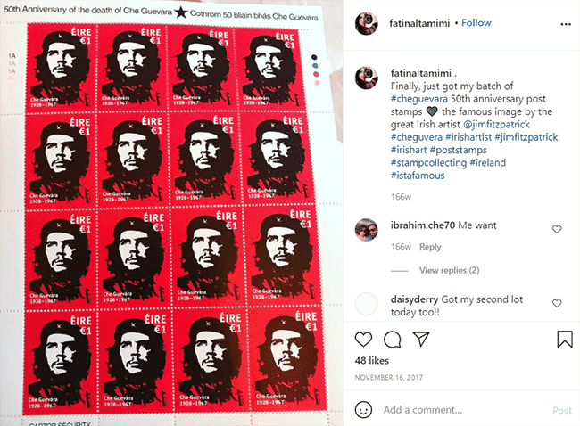Open emoji picker smiley icon
This screenshot has height=426, width=580.
pos(363,410)
